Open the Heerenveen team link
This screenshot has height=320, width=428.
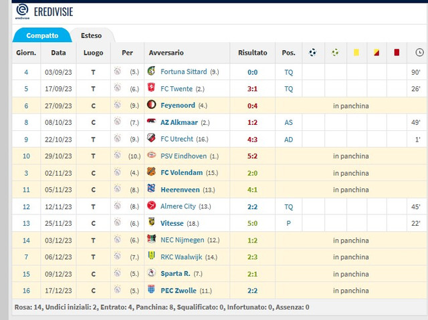coord(180,190)
